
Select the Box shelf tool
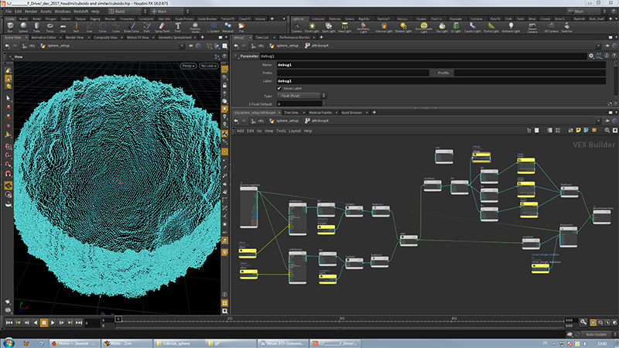10,27
